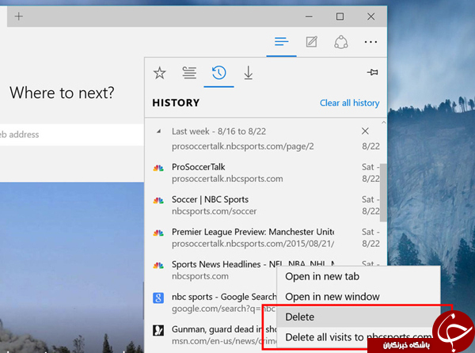Select Delete from the context menu
Image resolution: width=475 pixels, height=353 pixels.
(359, 317)
